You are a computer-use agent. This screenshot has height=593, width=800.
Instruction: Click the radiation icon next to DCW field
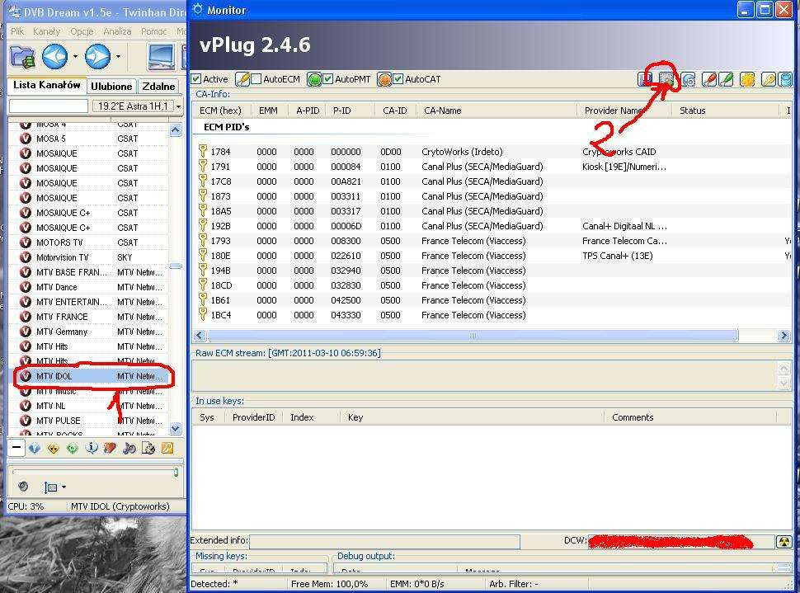(784, 542)
